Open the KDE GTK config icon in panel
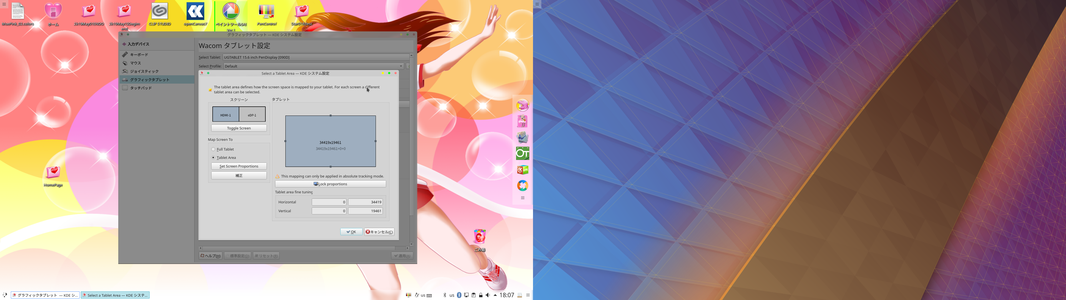Image resolution: width=1066 pixels, height=300 pixels. pyautogui.click(x=522, y=170)
